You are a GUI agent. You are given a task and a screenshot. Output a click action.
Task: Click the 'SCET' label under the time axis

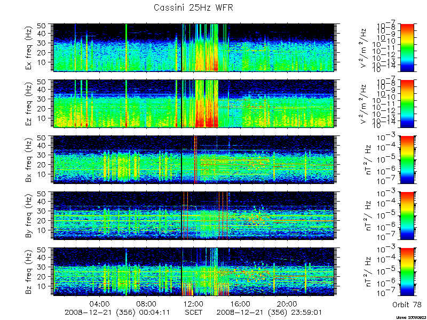pyautogui.click(x=194, y=312)
